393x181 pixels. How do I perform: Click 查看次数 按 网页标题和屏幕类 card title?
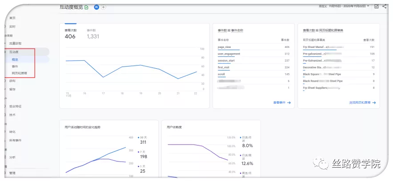pyautogui.click(x=323, y=30)
